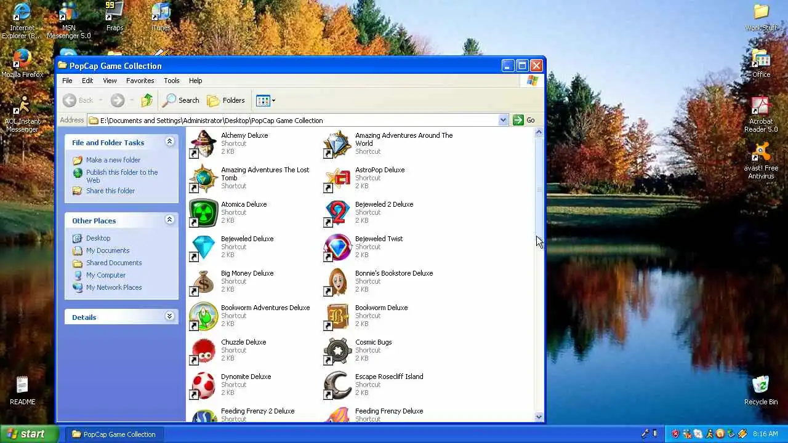The image size is (788, 443).
Task: Select the Bookworm Adventures Deluxe icon
Action: (203, 316)
